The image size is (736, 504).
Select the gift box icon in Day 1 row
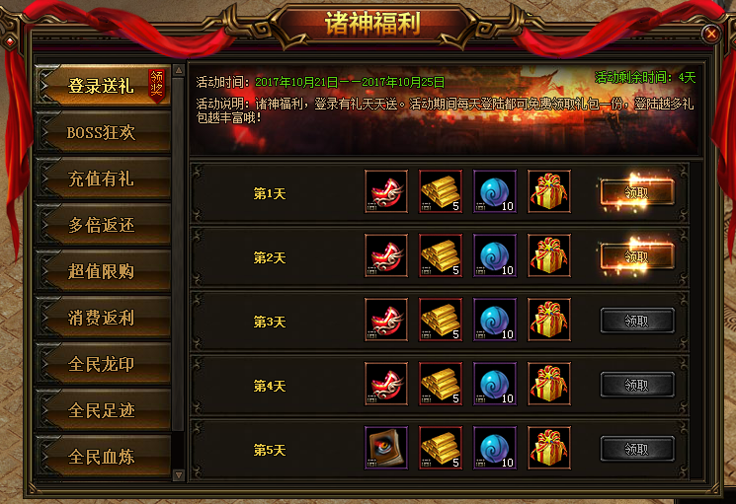pyautogui.click(x=549, y=191)
